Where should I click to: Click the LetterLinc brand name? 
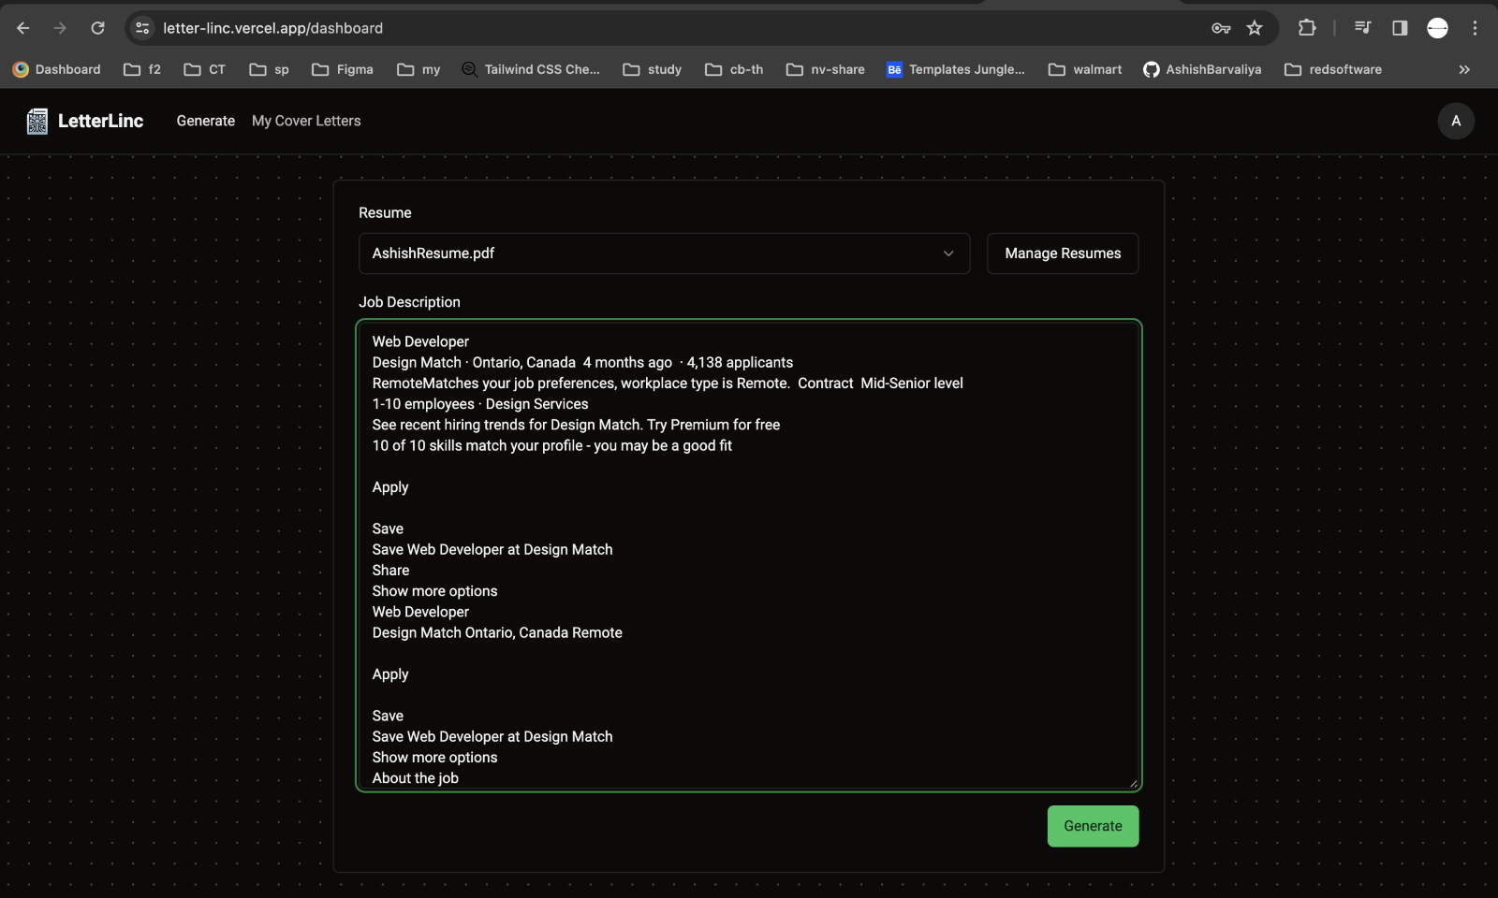tap(100, 121)
